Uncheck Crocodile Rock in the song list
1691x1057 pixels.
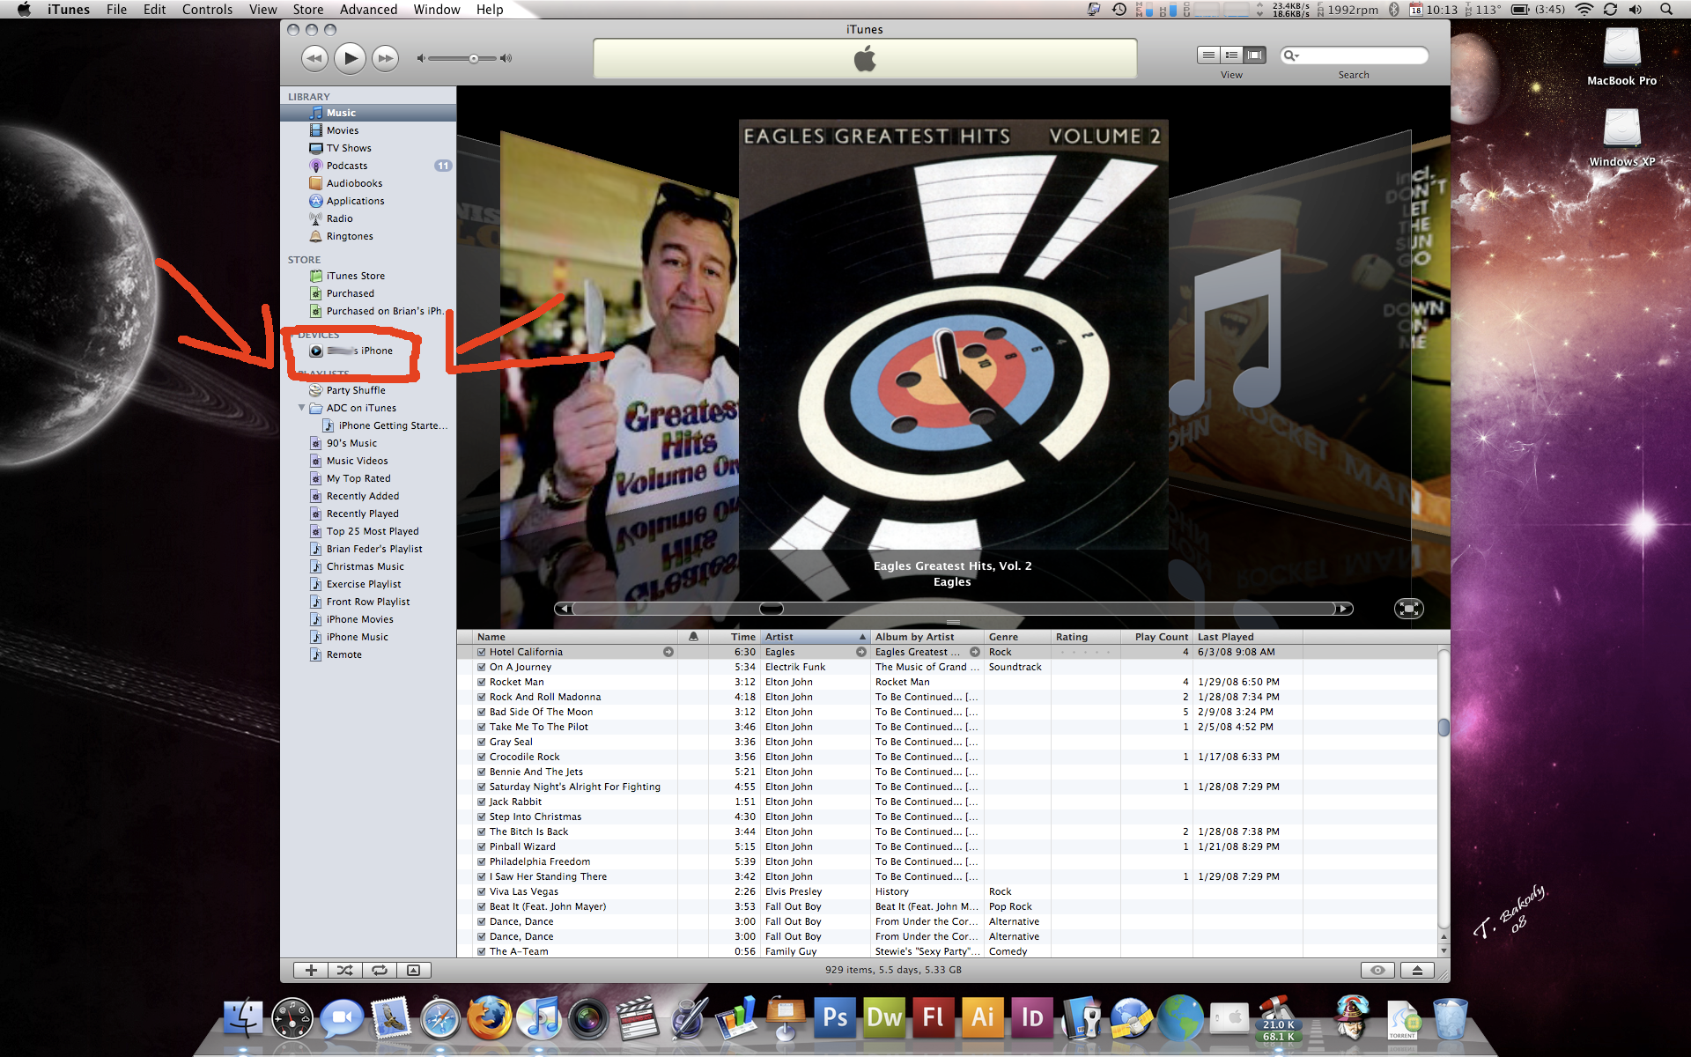(481, 756)
